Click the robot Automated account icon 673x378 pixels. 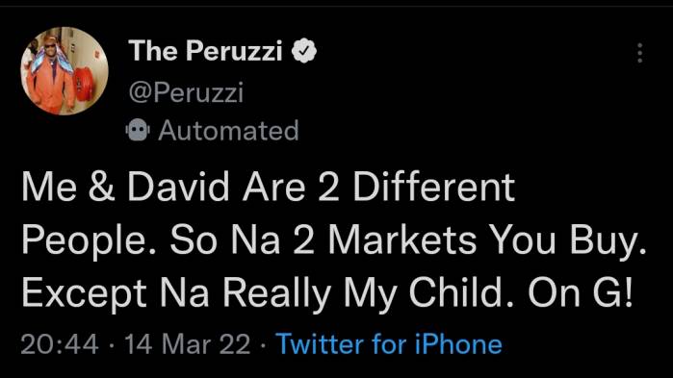(x=138, y=130)
